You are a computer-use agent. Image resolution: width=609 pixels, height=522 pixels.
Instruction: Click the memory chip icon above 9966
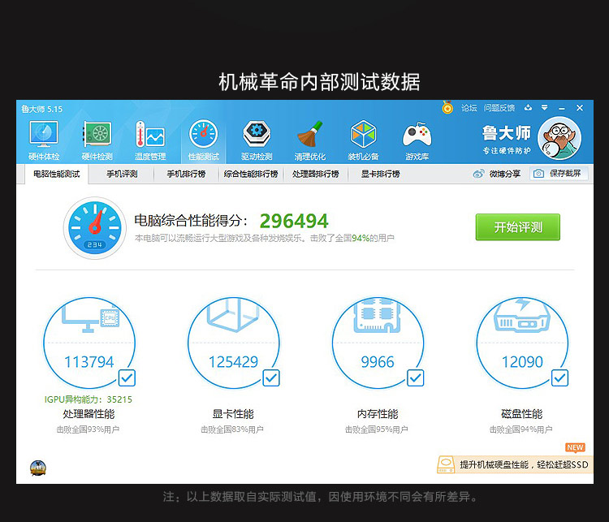point(377,315)
